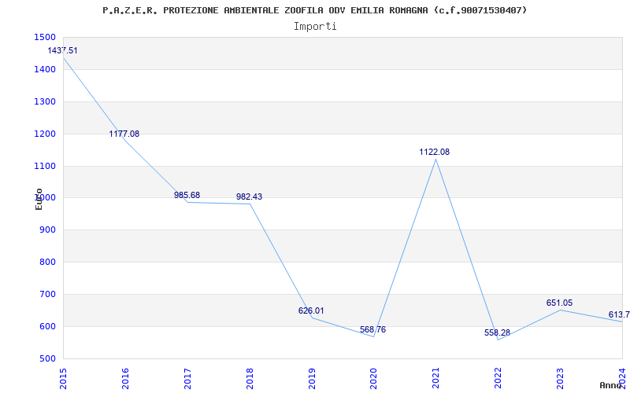Select the 613.7 data label

click(619, 314)
